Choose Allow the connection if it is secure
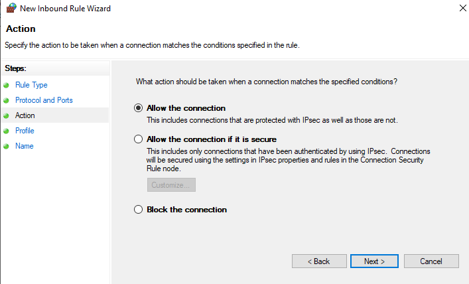 pyautogui.click(x=139, y=139)
